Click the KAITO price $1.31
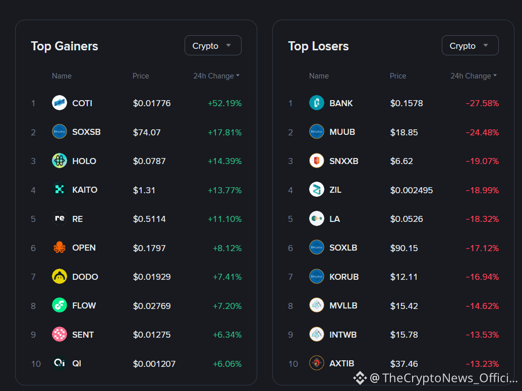This screenshot has width=522, height=391. (x=144, y=190)
